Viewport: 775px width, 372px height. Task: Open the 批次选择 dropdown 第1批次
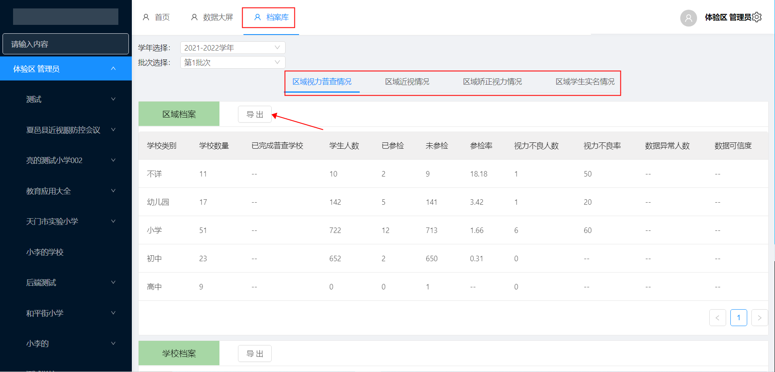232,62
